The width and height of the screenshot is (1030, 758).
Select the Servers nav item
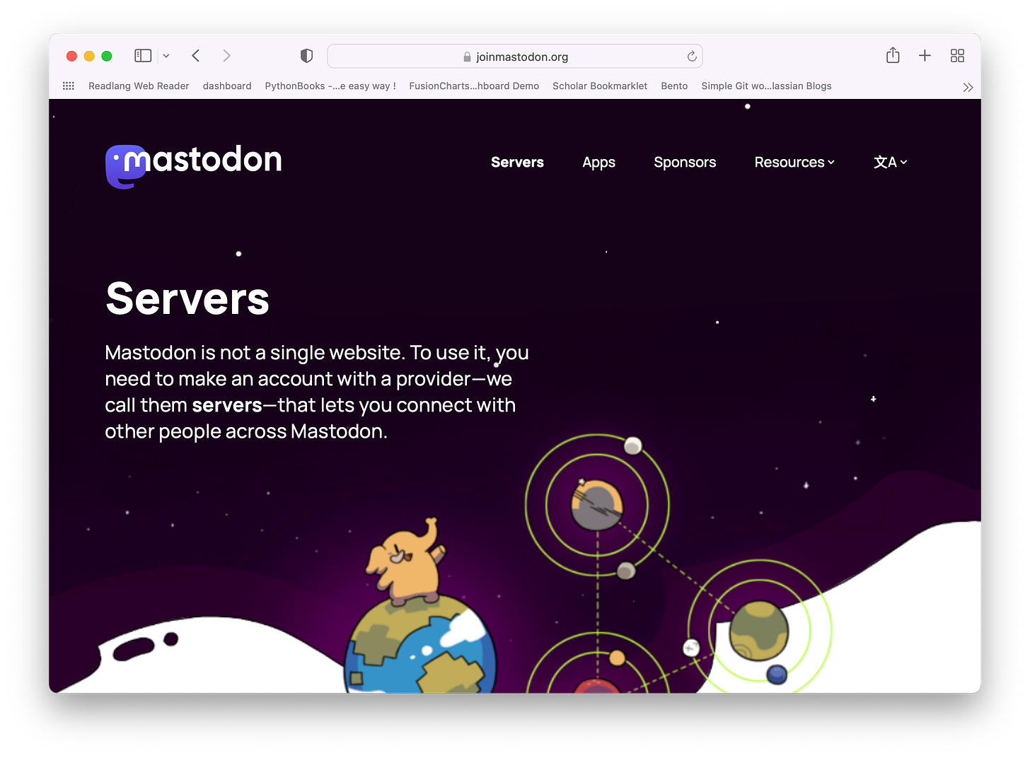pos(517,162)
